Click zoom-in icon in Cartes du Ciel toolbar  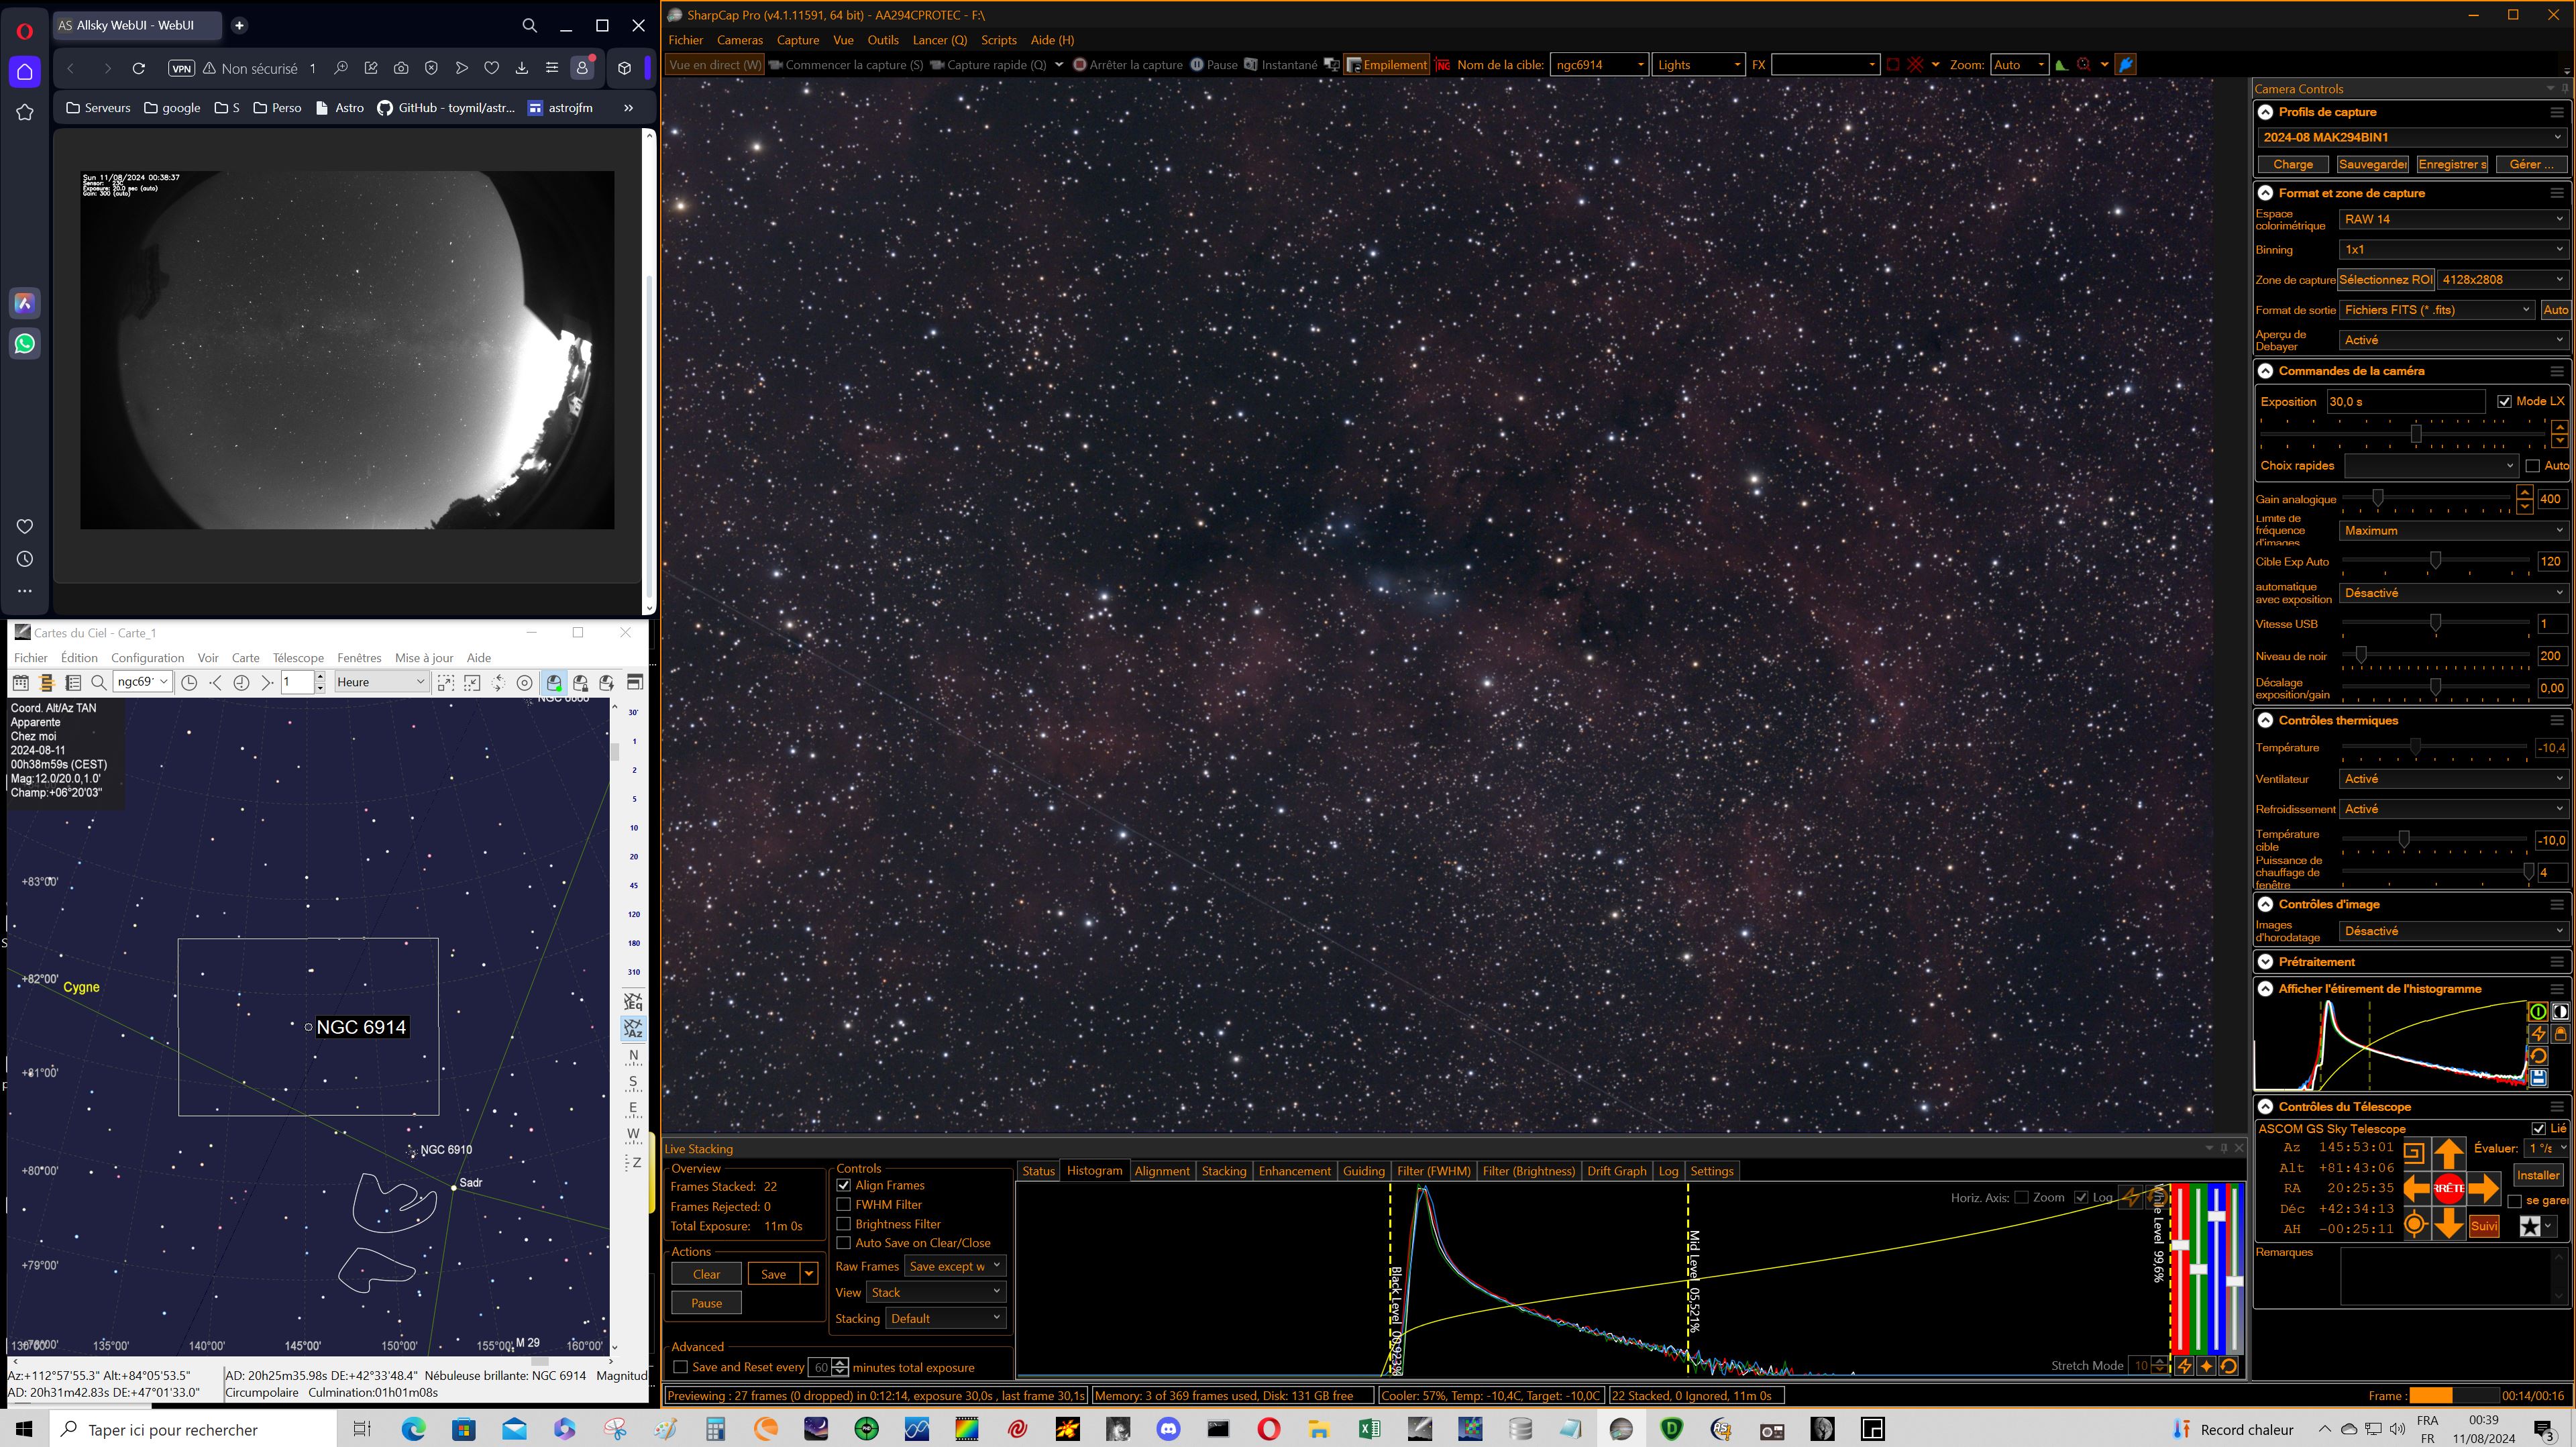tap(446, 683)
